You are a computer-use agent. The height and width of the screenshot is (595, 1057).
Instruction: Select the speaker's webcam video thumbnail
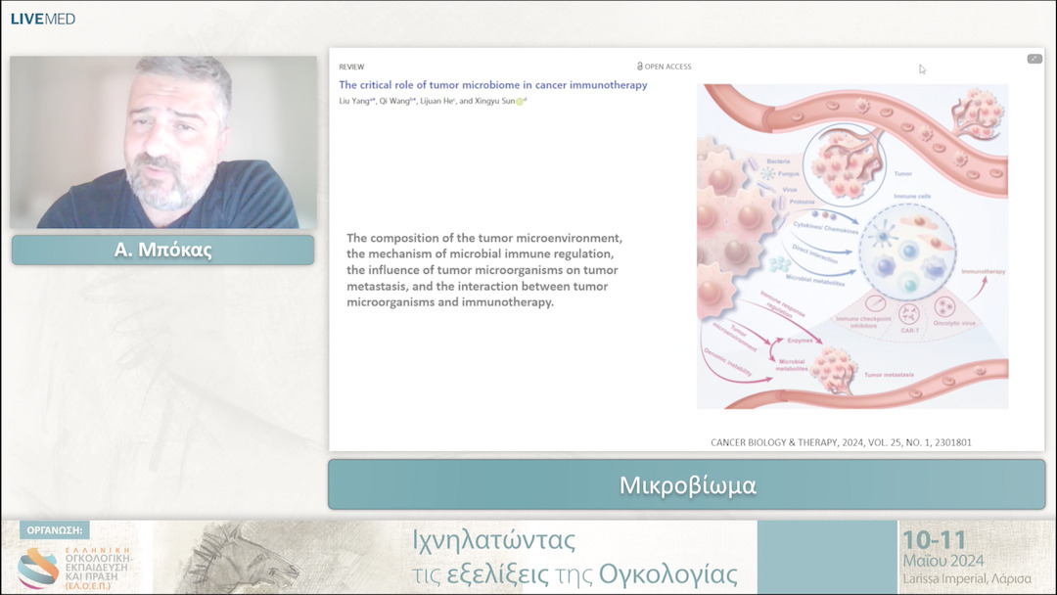click(x=161, y=142)
